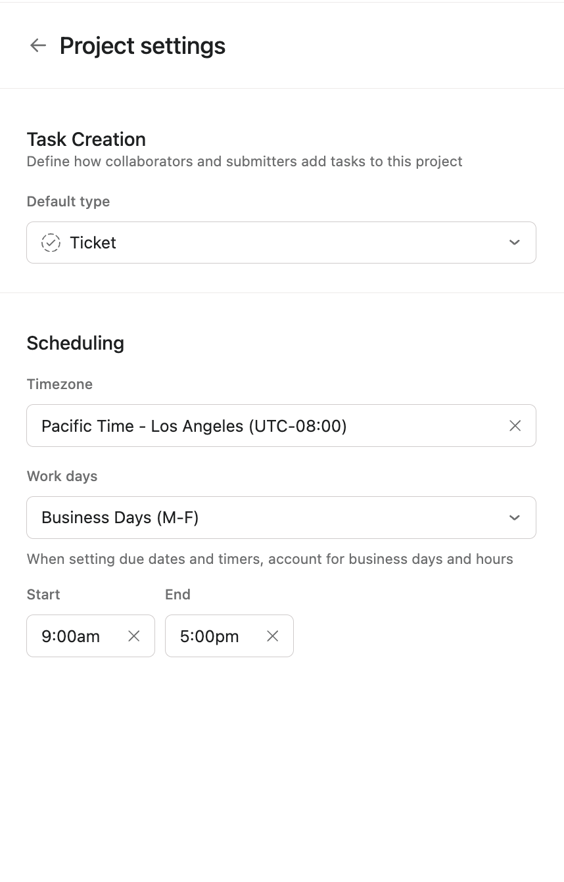Screen dimensions: 564x882
Task: Click the Project settings title
Action: coord(142,46)
